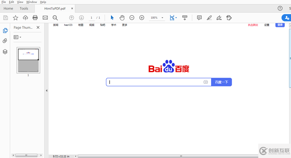Open the Attachments paperclip panel
The image size is (291, 158).
click(x=5, y=41)
